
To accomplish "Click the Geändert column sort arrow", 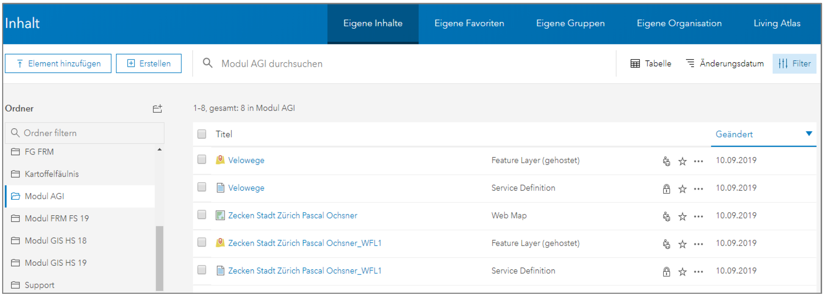I will 809,134.
